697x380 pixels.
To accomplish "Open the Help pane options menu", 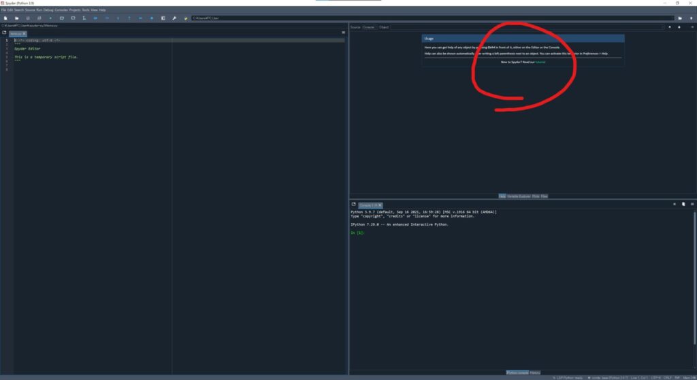I will [692, 27].
